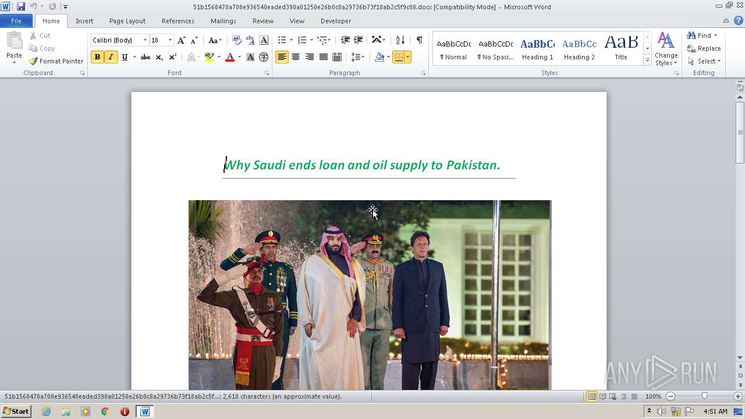This screenshot has width=745, height=419.
Task: Click the Clear Formatting icon
Action: pyautogui.click(x=237, y=40)
